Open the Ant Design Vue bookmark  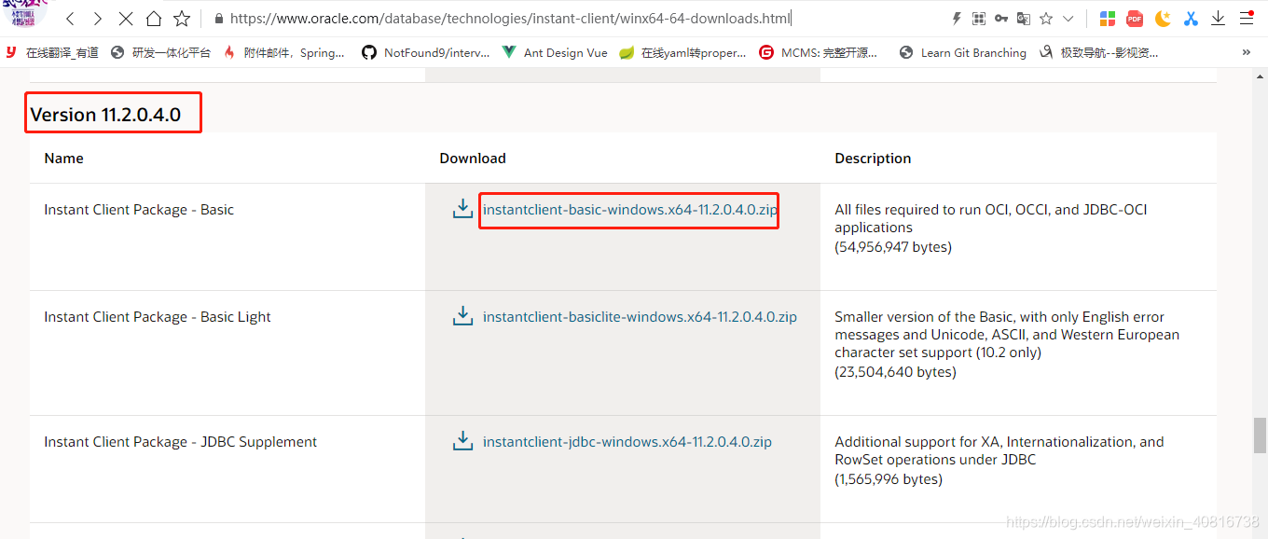(x=555, y=53)
